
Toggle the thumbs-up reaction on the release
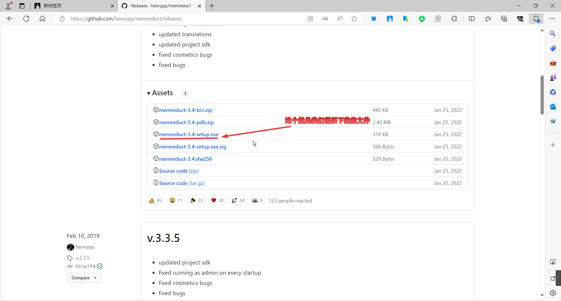(x=155, y=200)
